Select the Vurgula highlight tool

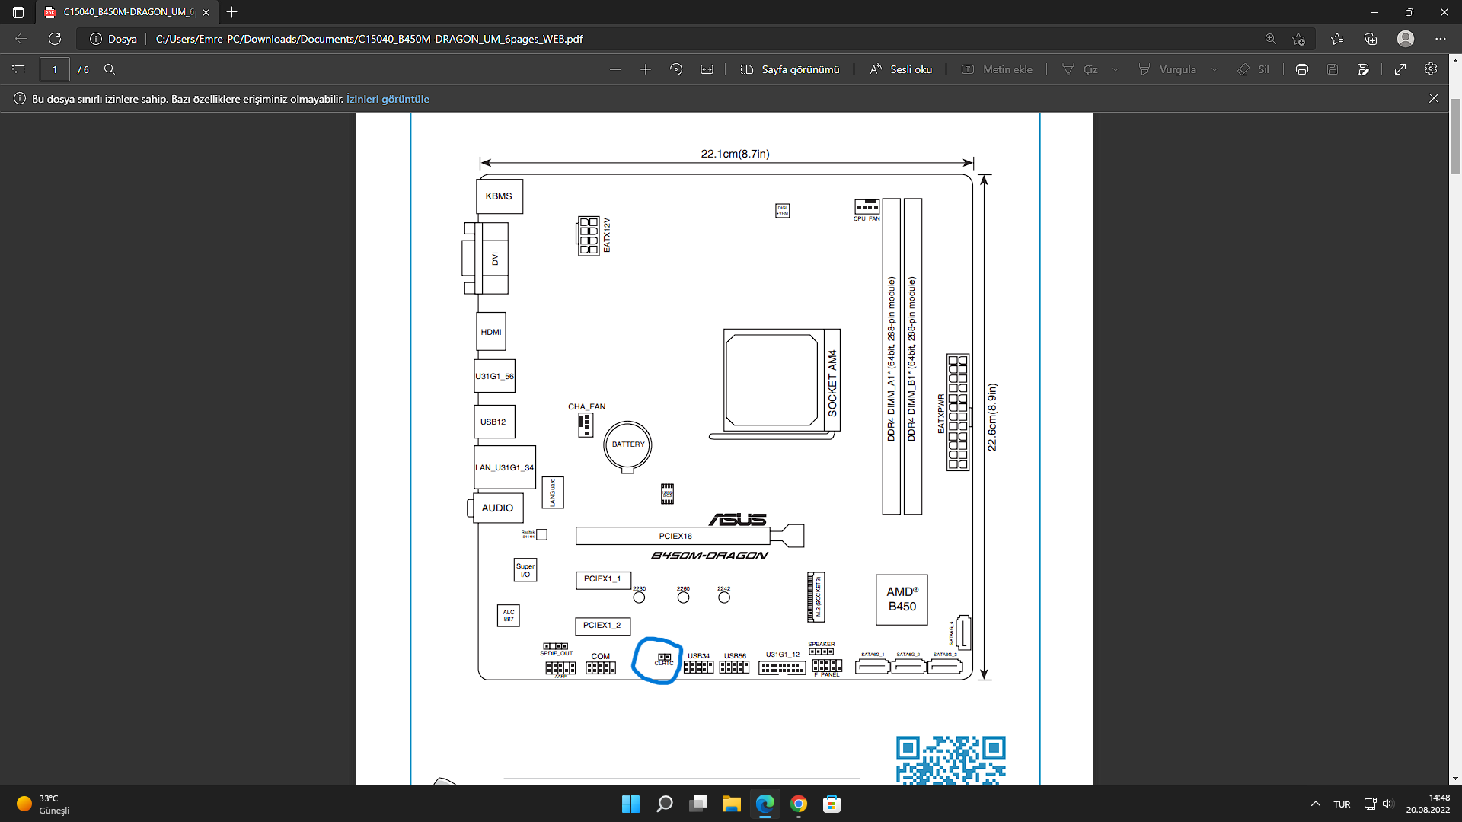coord(1167,69)
